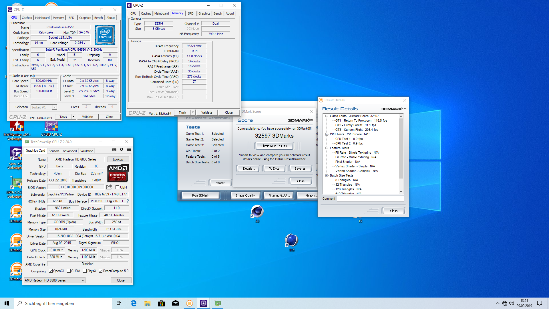The width and height of the screenshot is (549, 309).
Task: Open the GPU-Z hamburger menu
Action: [129, 149]
